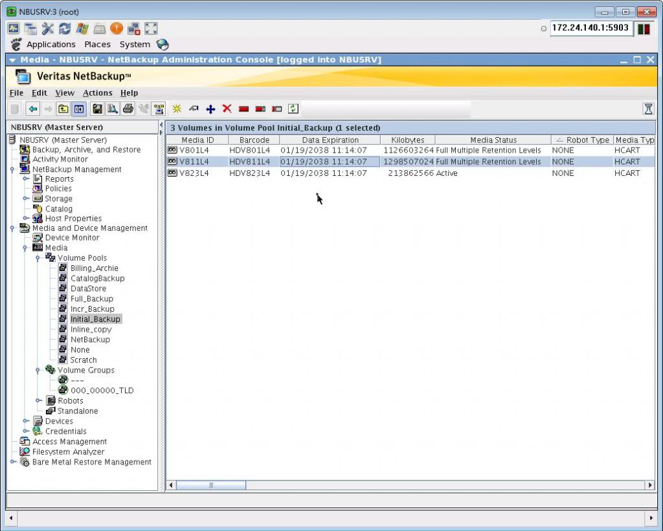Screen dimensions: 663x531
Task: Open the Actions menu
Action: [x=98, y=93]
